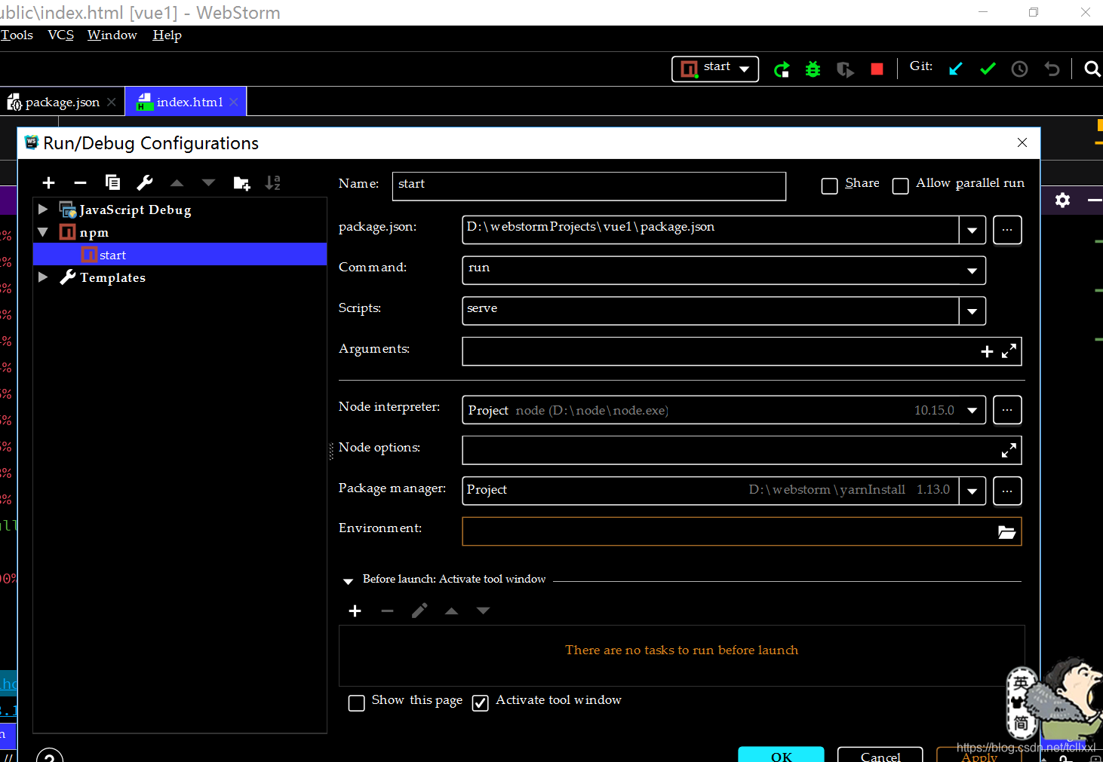Uncheck Activate tool window
This screenshot has width=1103, height=762.
(480, 703)
